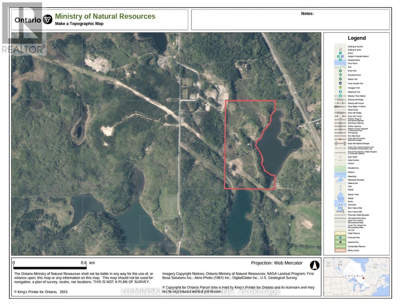This screenshot has height=306, width=401.
Task: Click the Building to Scale symbol
Action: tap(340, 49)
